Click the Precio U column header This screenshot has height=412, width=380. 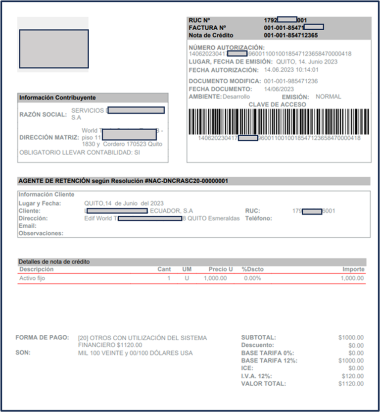(x=220, y=269)
